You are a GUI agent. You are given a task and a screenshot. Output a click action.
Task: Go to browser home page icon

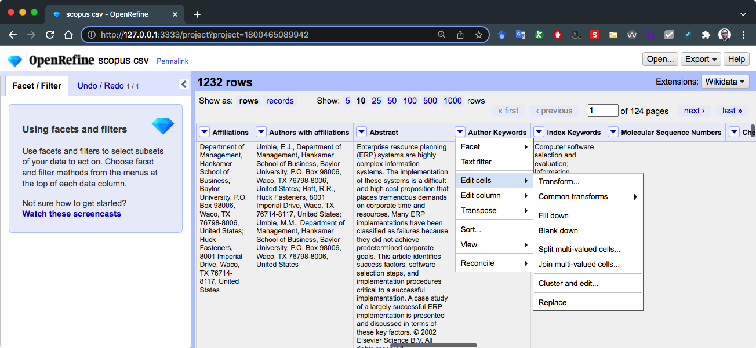point(68,35)
